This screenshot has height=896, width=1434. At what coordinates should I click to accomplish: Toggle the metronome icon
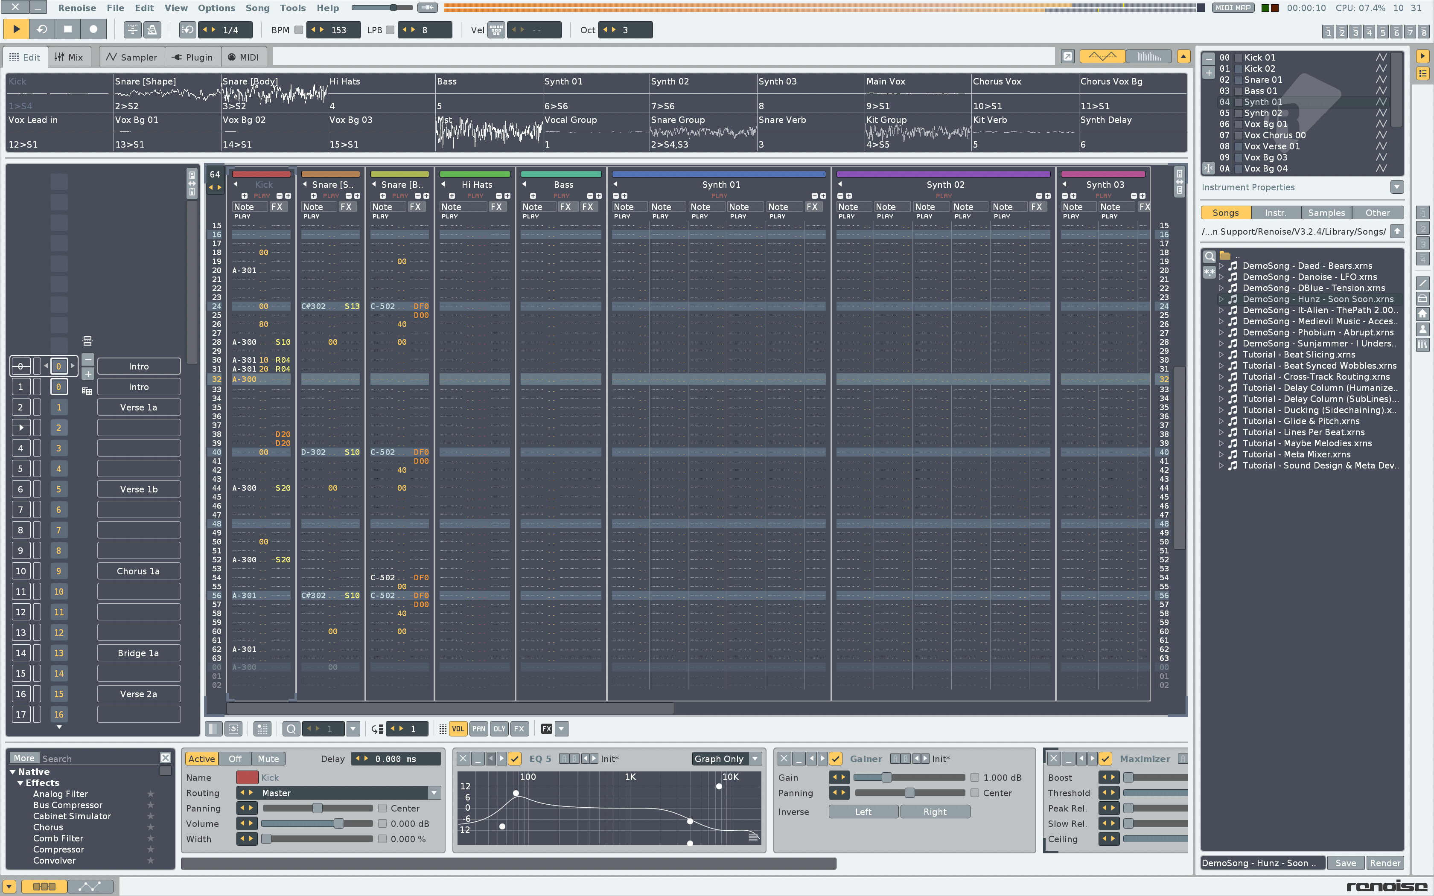coord(152,29)
